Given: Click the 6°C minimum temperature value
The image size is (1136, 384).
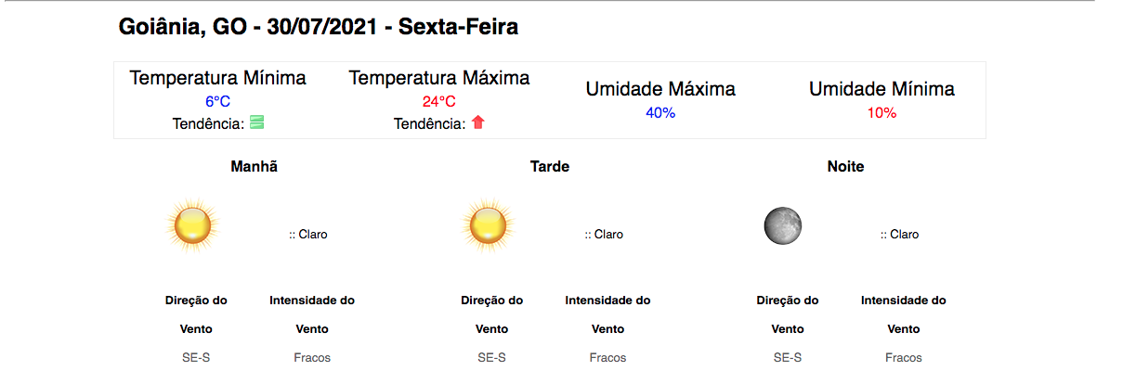Looking at the screenshot, I should click(x=217, y=101).
